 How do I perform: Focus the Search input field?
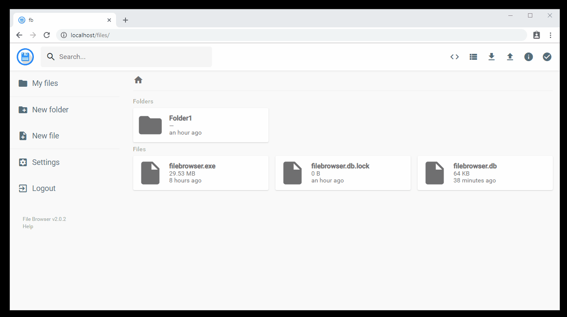click(x=126, y=57)
